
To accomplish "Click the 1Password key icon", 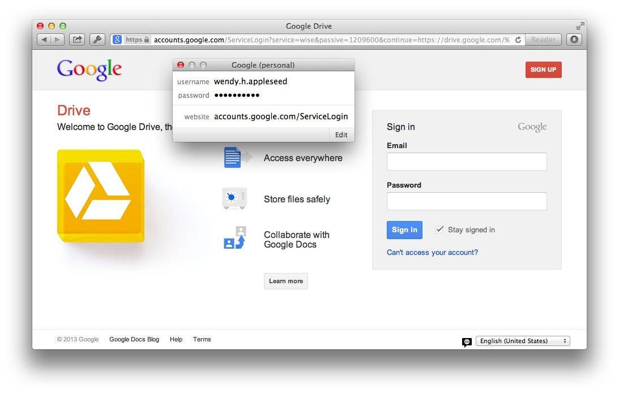I will tap(97, 40).
